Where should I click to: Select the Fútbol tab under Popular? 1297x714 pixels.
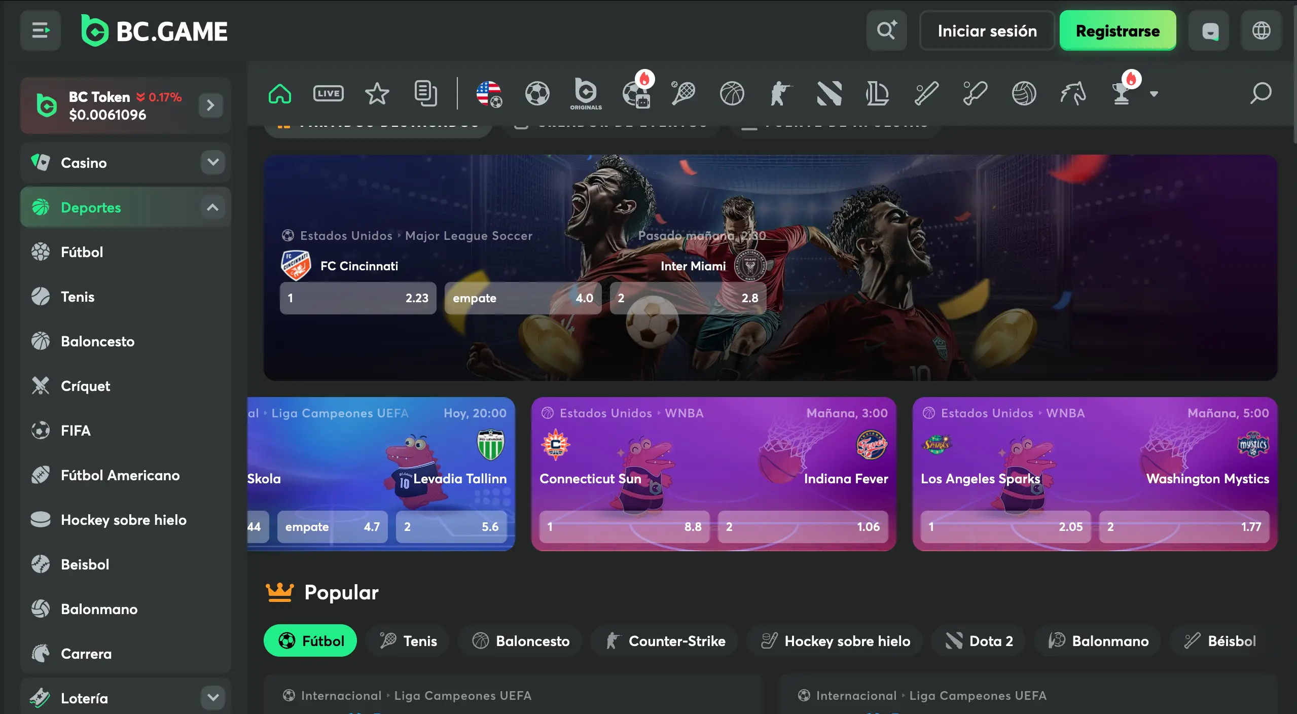(x=310, y=641)
